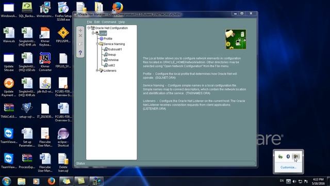Click the Profile globe icon in tree
The image size is (330, 186).
101,39
